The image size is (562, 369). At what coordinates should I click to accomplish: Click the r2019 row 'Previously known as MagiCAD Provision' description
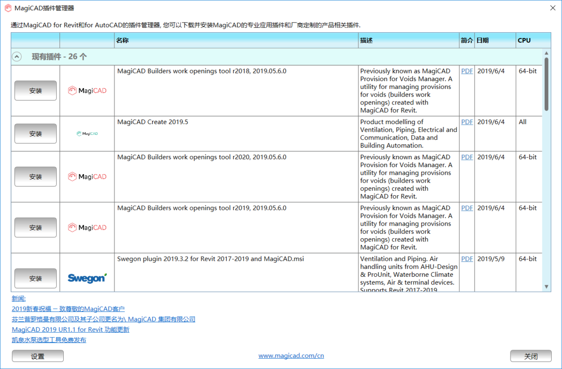coord(407,228)
